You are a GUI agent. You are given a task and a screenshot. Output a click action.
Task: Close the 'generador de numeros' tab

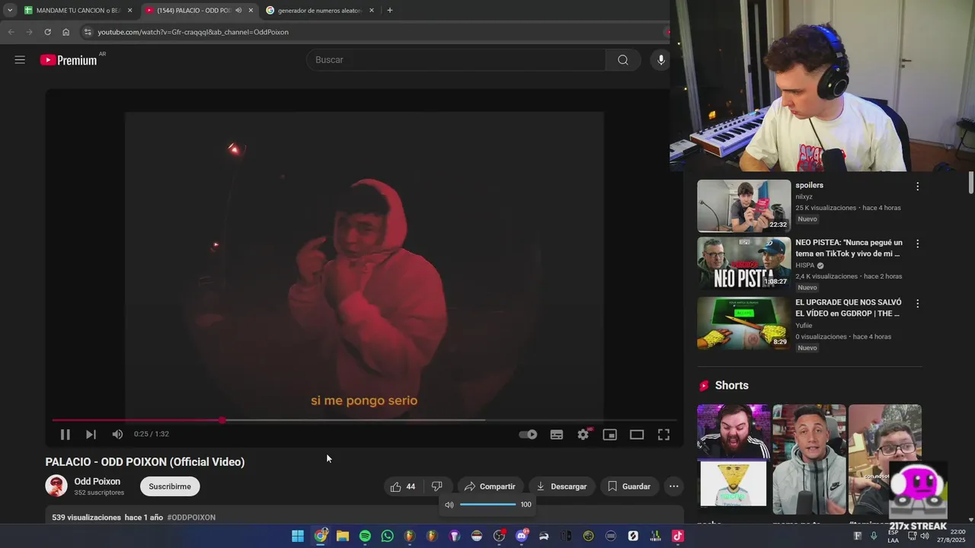point(372,11)
